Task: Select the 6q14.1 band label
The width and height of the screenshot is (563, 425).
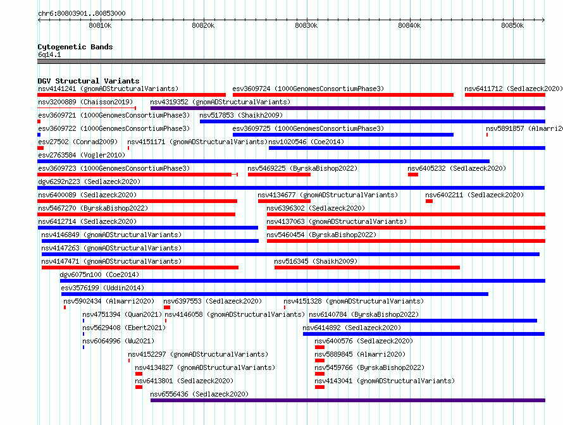Action: pos(49,54)
